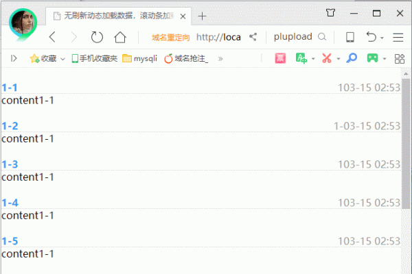412x274 pixels.
Task: Open the hamburger main menu
Action: click(398, 37)
